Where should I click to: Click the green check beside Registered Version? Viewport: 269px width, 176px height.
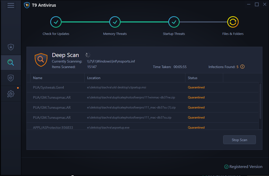[x=226, y=166]
